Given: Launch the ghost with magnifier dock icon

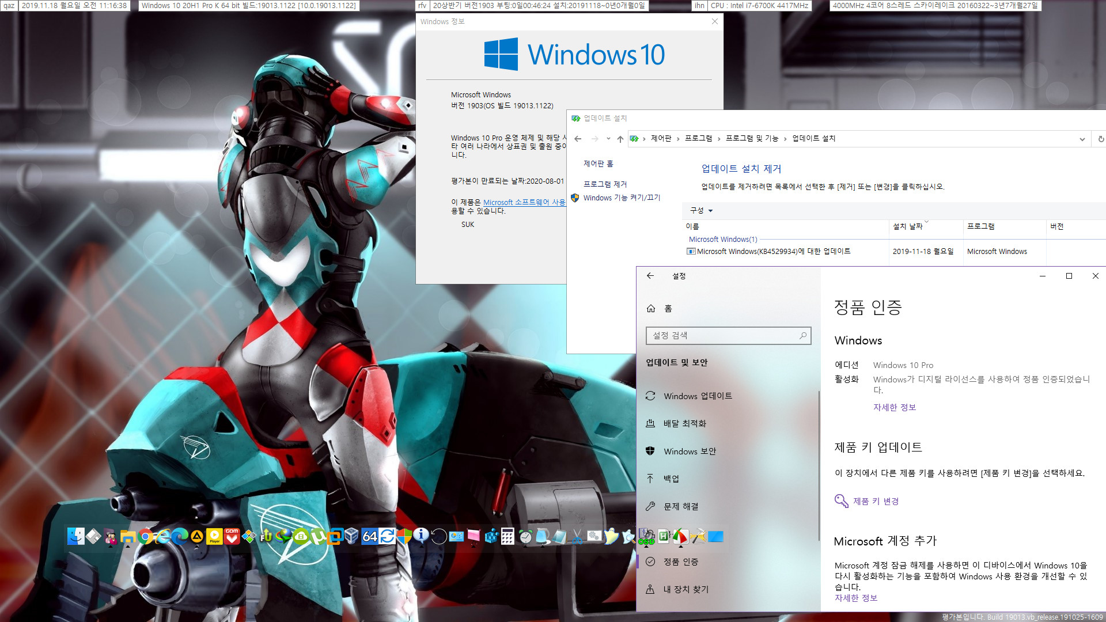Looking at the screenshot, I should pos(628,536).
